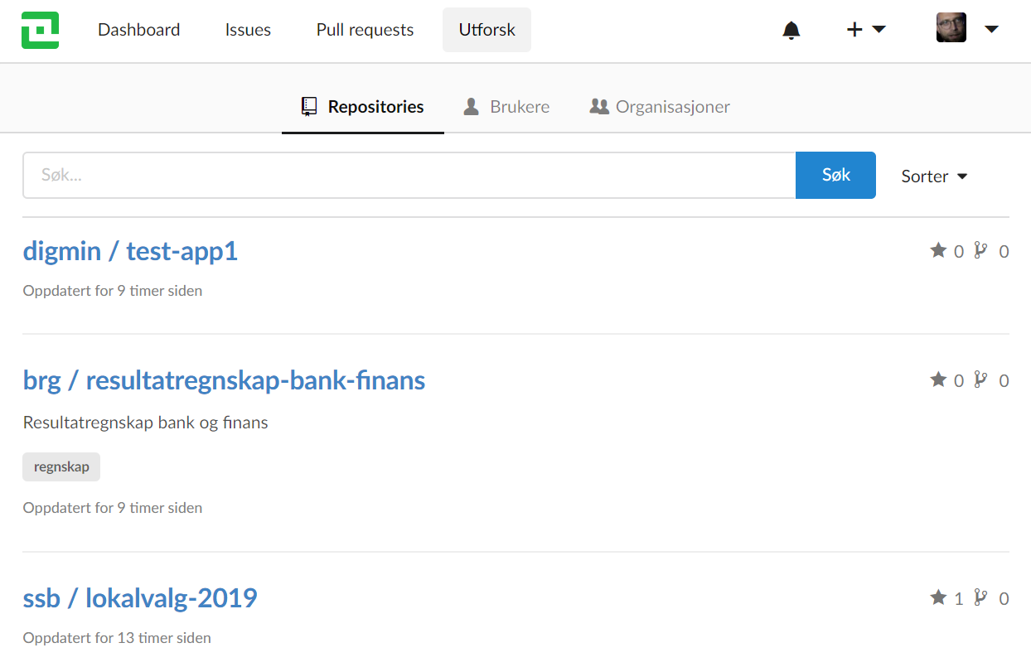Click star icon for ssb / lokalvalg-2019

pyautogui.click(x=938, y=597)
